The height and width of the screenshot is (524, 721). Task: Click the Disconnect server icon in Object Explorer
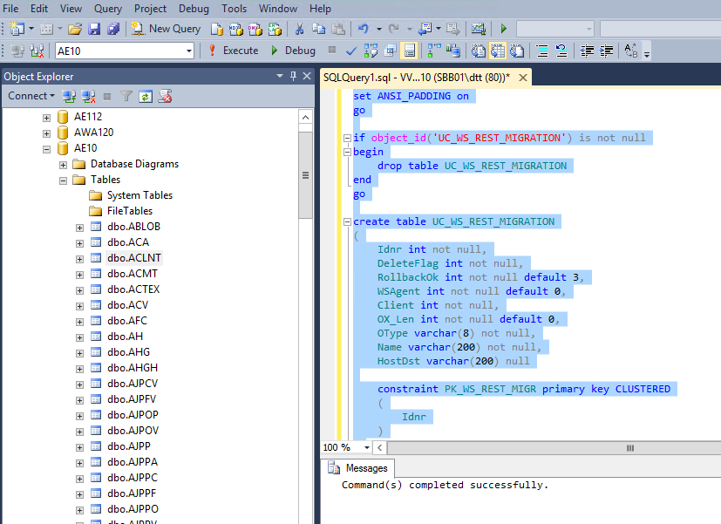[x=88, y=96]
